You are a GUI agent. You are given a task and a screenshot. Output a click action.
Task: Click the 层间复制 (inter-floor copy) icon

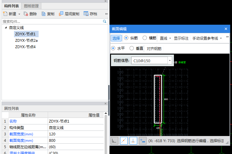click(61, 14)
